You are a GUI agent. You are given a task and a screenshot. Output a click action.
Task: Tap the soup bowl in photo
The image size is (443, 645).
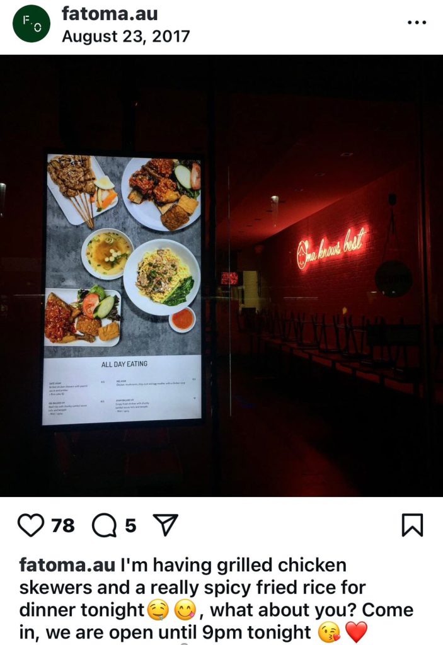(x=107, y=253)
